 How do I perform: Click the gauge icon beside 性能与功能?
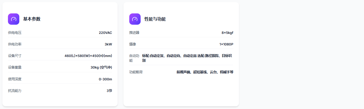point(135,19)
